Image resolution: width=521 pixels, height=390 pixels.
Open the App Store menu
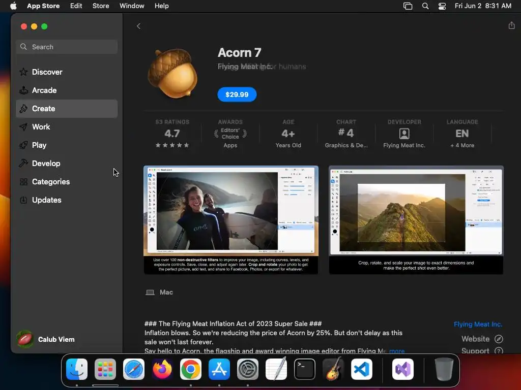coord(43,6)
